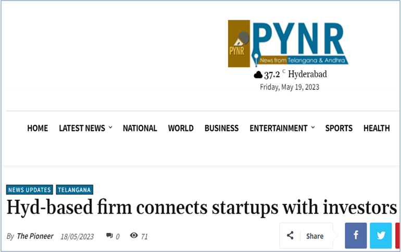The image size is (401, 252).
Task: Open the National menu item
Action: click(x=140, y=128)
